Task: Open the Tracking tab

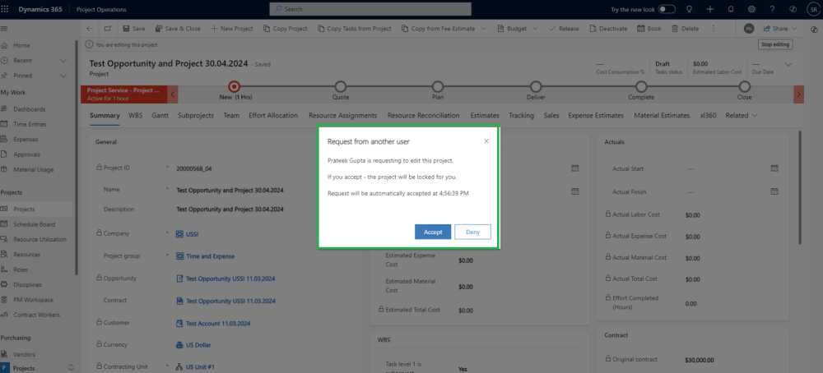Action: pos(521,115)
